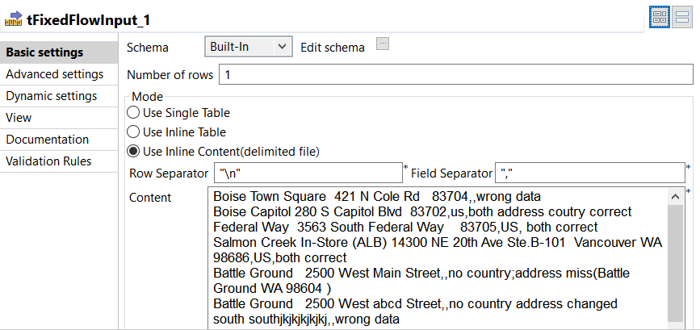Click inside the Content text area
Image resolution: width=700 pixels, height=330 pixels.
(436, 258)
